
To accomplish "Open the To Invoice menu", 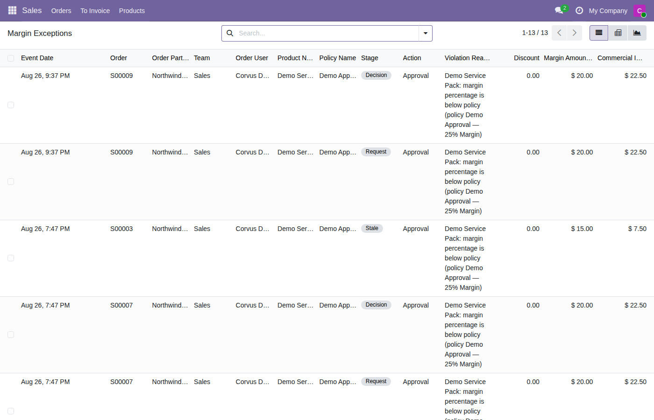I will 95,11.
